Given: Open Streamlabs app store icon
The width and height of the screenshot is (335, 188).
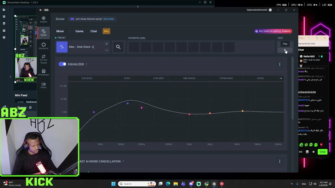Looking at the screenshot, I should [4, 23].
